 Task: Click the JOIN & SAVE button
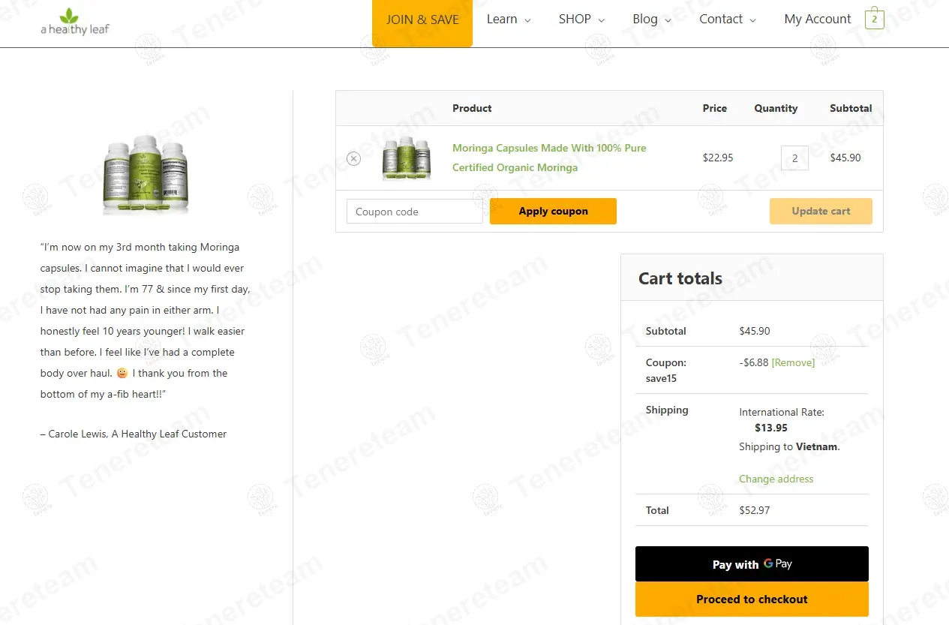tap(422, 20)
